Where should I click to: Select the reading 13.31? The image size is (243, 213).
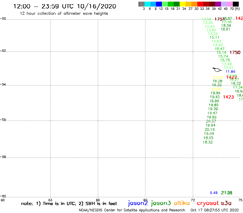click(228, 68)
